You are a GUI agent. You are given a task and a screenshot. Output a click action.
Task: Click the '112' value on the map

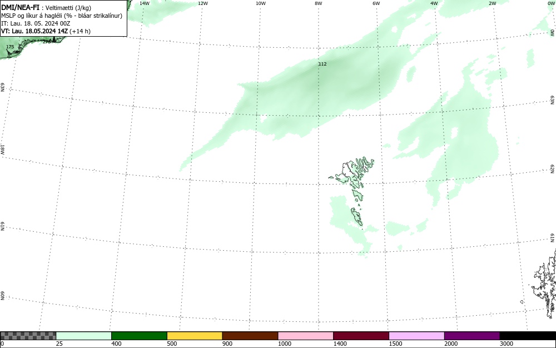pos(322,64)
